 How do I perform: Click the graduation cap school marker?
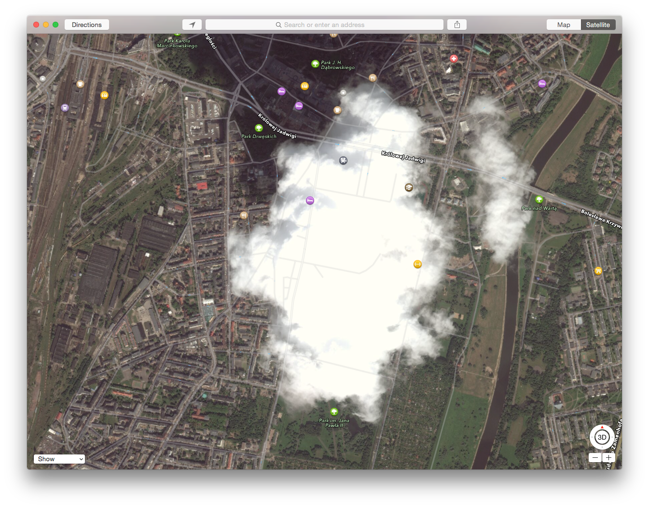tap(409, 187)
